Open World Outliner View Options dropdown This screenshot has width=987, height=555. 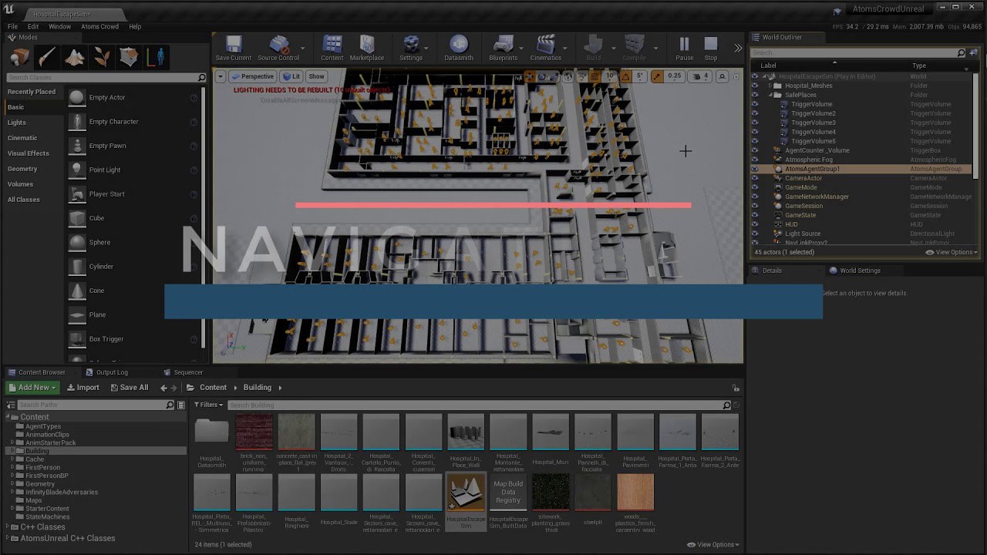click(952, 252)
